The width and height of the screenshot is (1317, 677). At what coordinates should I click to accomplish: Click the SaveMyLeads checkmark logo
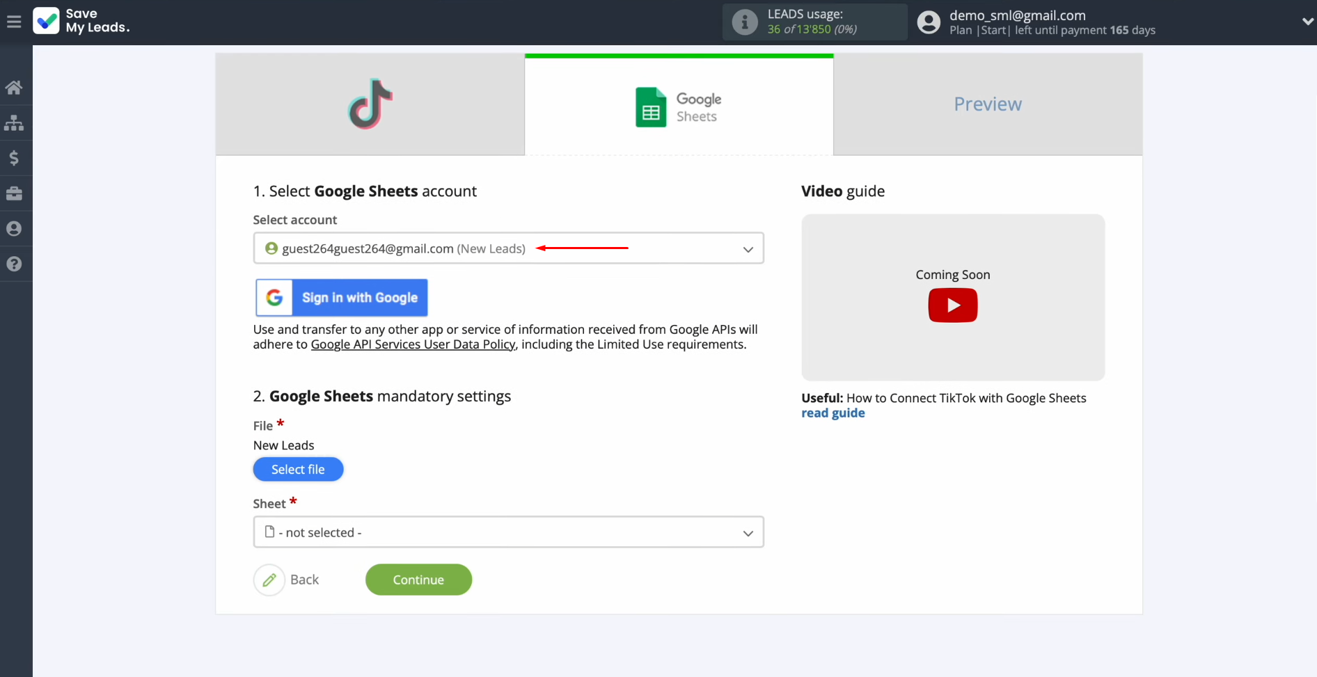47,21
